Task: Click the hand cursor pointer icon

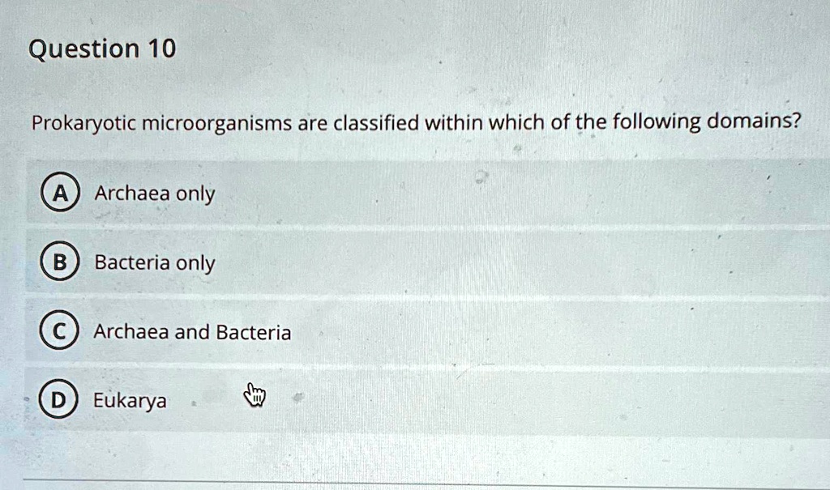Action: [254, 396]
